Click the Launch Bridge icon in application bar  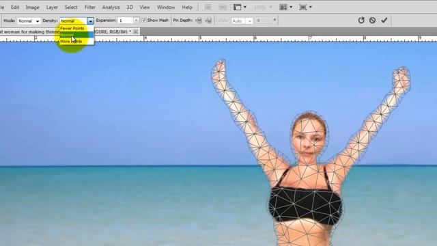point(208,8)
